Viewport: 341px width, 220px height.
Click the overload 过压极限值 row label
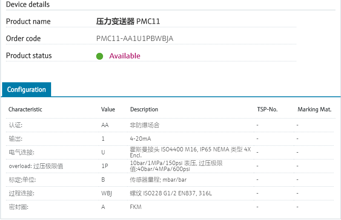(x=36, y=166)
